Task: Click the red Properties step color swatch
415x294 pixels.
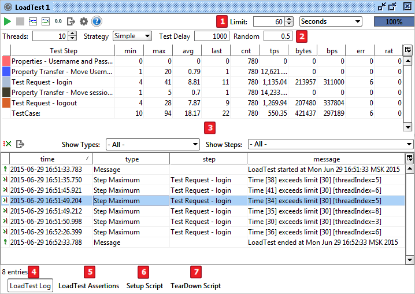Action: [x=6, y=61]
